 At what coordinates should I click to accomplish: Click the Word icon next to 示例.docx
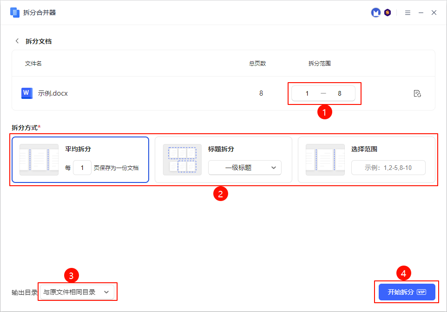coord(27,93)
